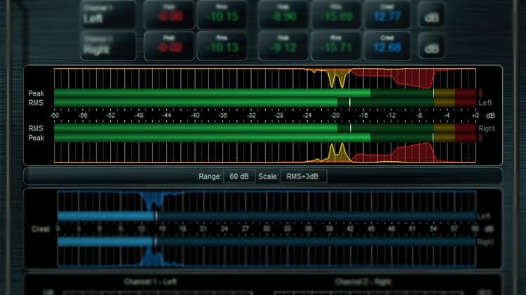Click the Right channel Peak meter bar
This screenshot has height=295, width=526.
(265, 137)
